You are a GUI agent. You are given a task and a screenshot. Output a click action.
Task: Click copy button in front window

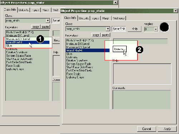click(96, 35)
